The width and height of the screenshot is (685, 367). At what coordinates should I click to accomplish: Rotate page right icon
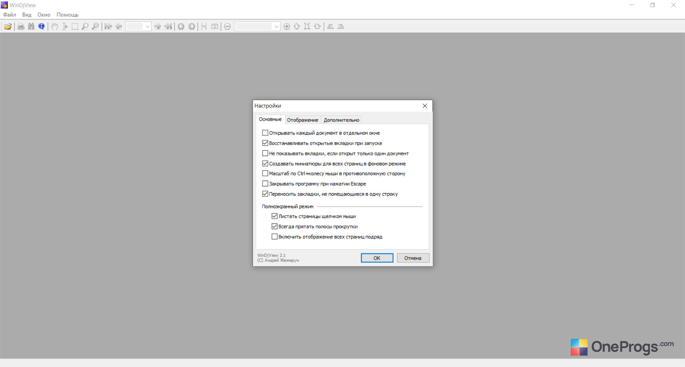click(341, 26)
